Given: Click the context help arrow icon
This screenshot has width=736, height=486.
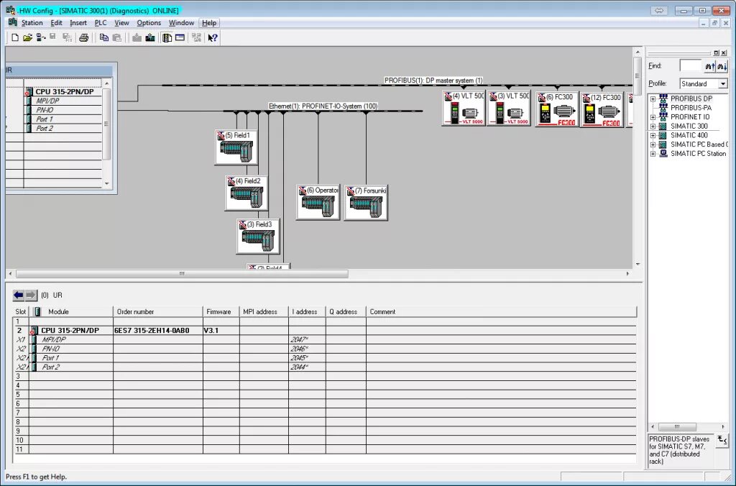Looking at the screenshot, I should pyautogui.click(x=213, y=37).
